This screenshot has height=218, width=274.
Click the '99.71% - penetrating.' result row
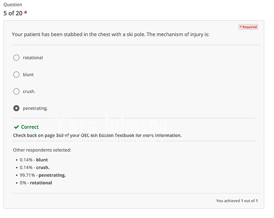point(43,175)
